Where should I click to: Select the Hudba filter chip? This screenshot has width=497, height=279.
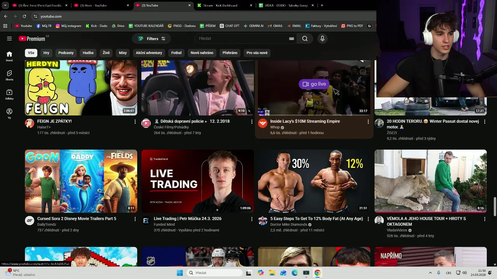[88, 53]
